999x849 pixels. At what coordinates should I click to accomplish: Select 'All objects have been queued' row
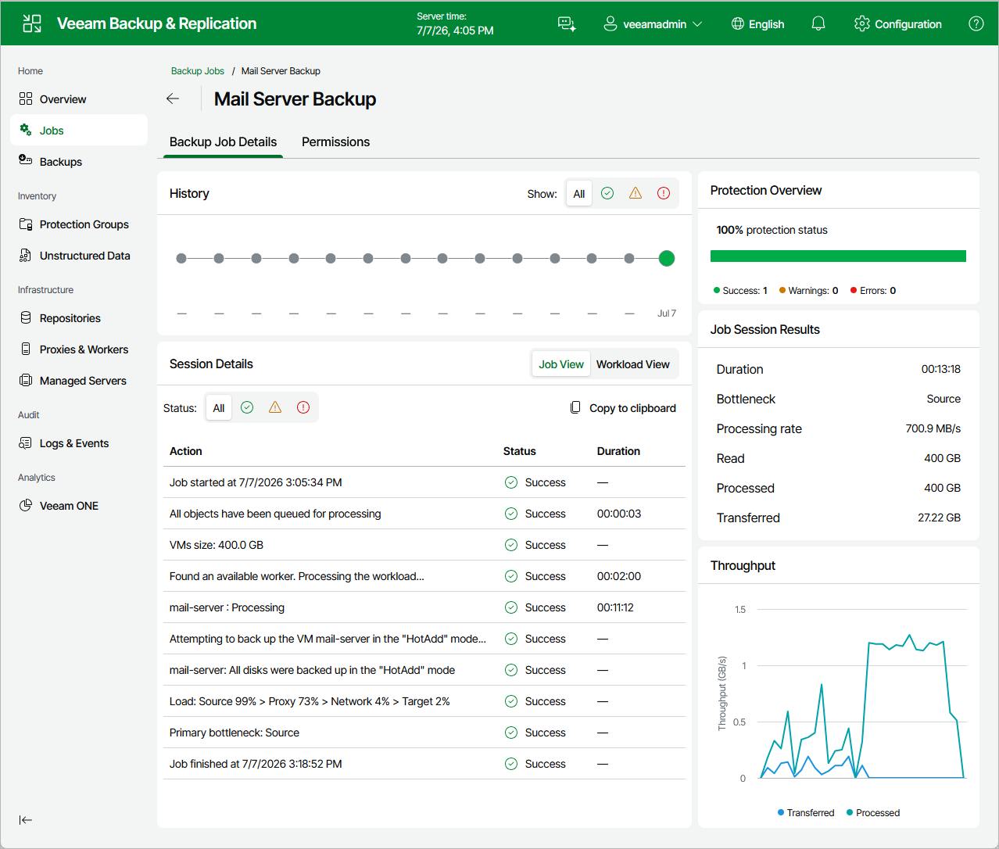pos(424,514)
